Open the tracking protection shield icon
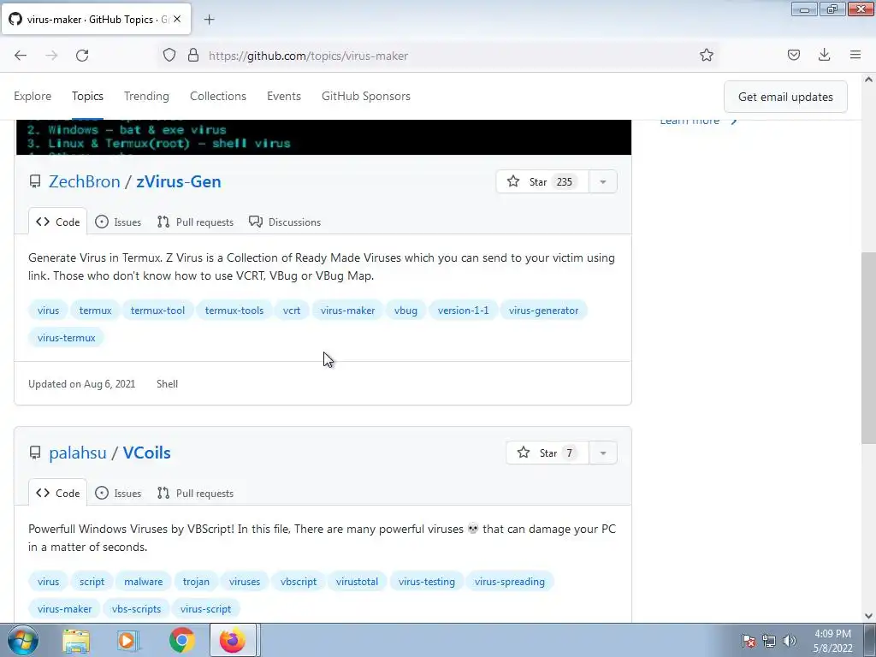Viewport: 876px width, 657px height. coord(169,56)
